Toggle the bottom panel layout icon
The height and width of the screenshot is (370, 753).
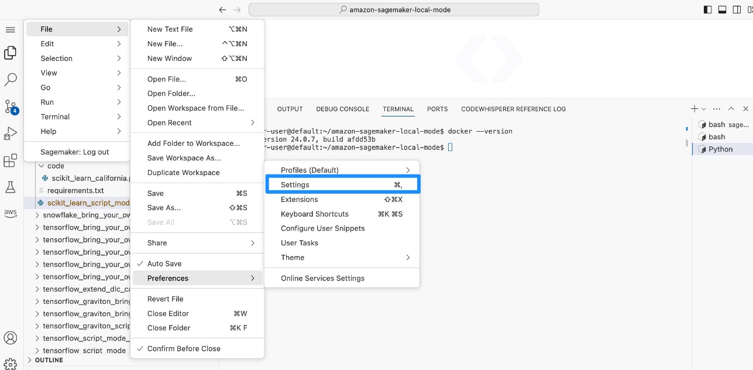coord(722,9)
